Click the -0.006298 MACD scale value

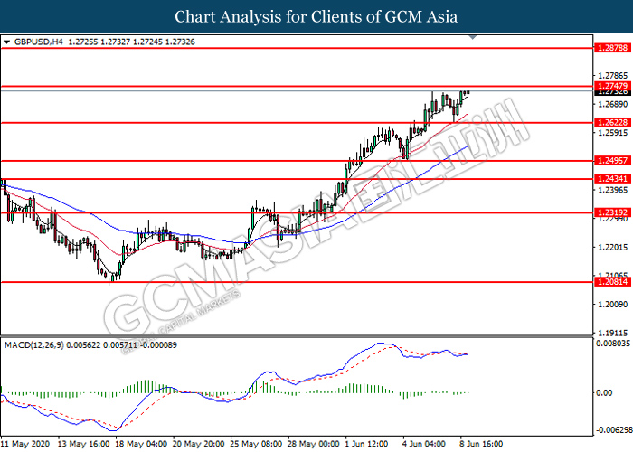[x=614, y=430]
